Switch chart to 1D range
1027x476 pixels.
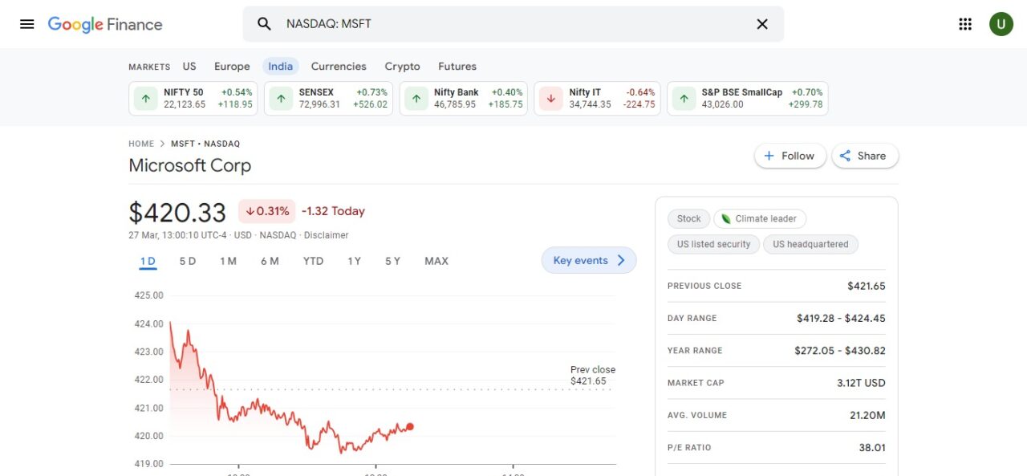point(148,261)
